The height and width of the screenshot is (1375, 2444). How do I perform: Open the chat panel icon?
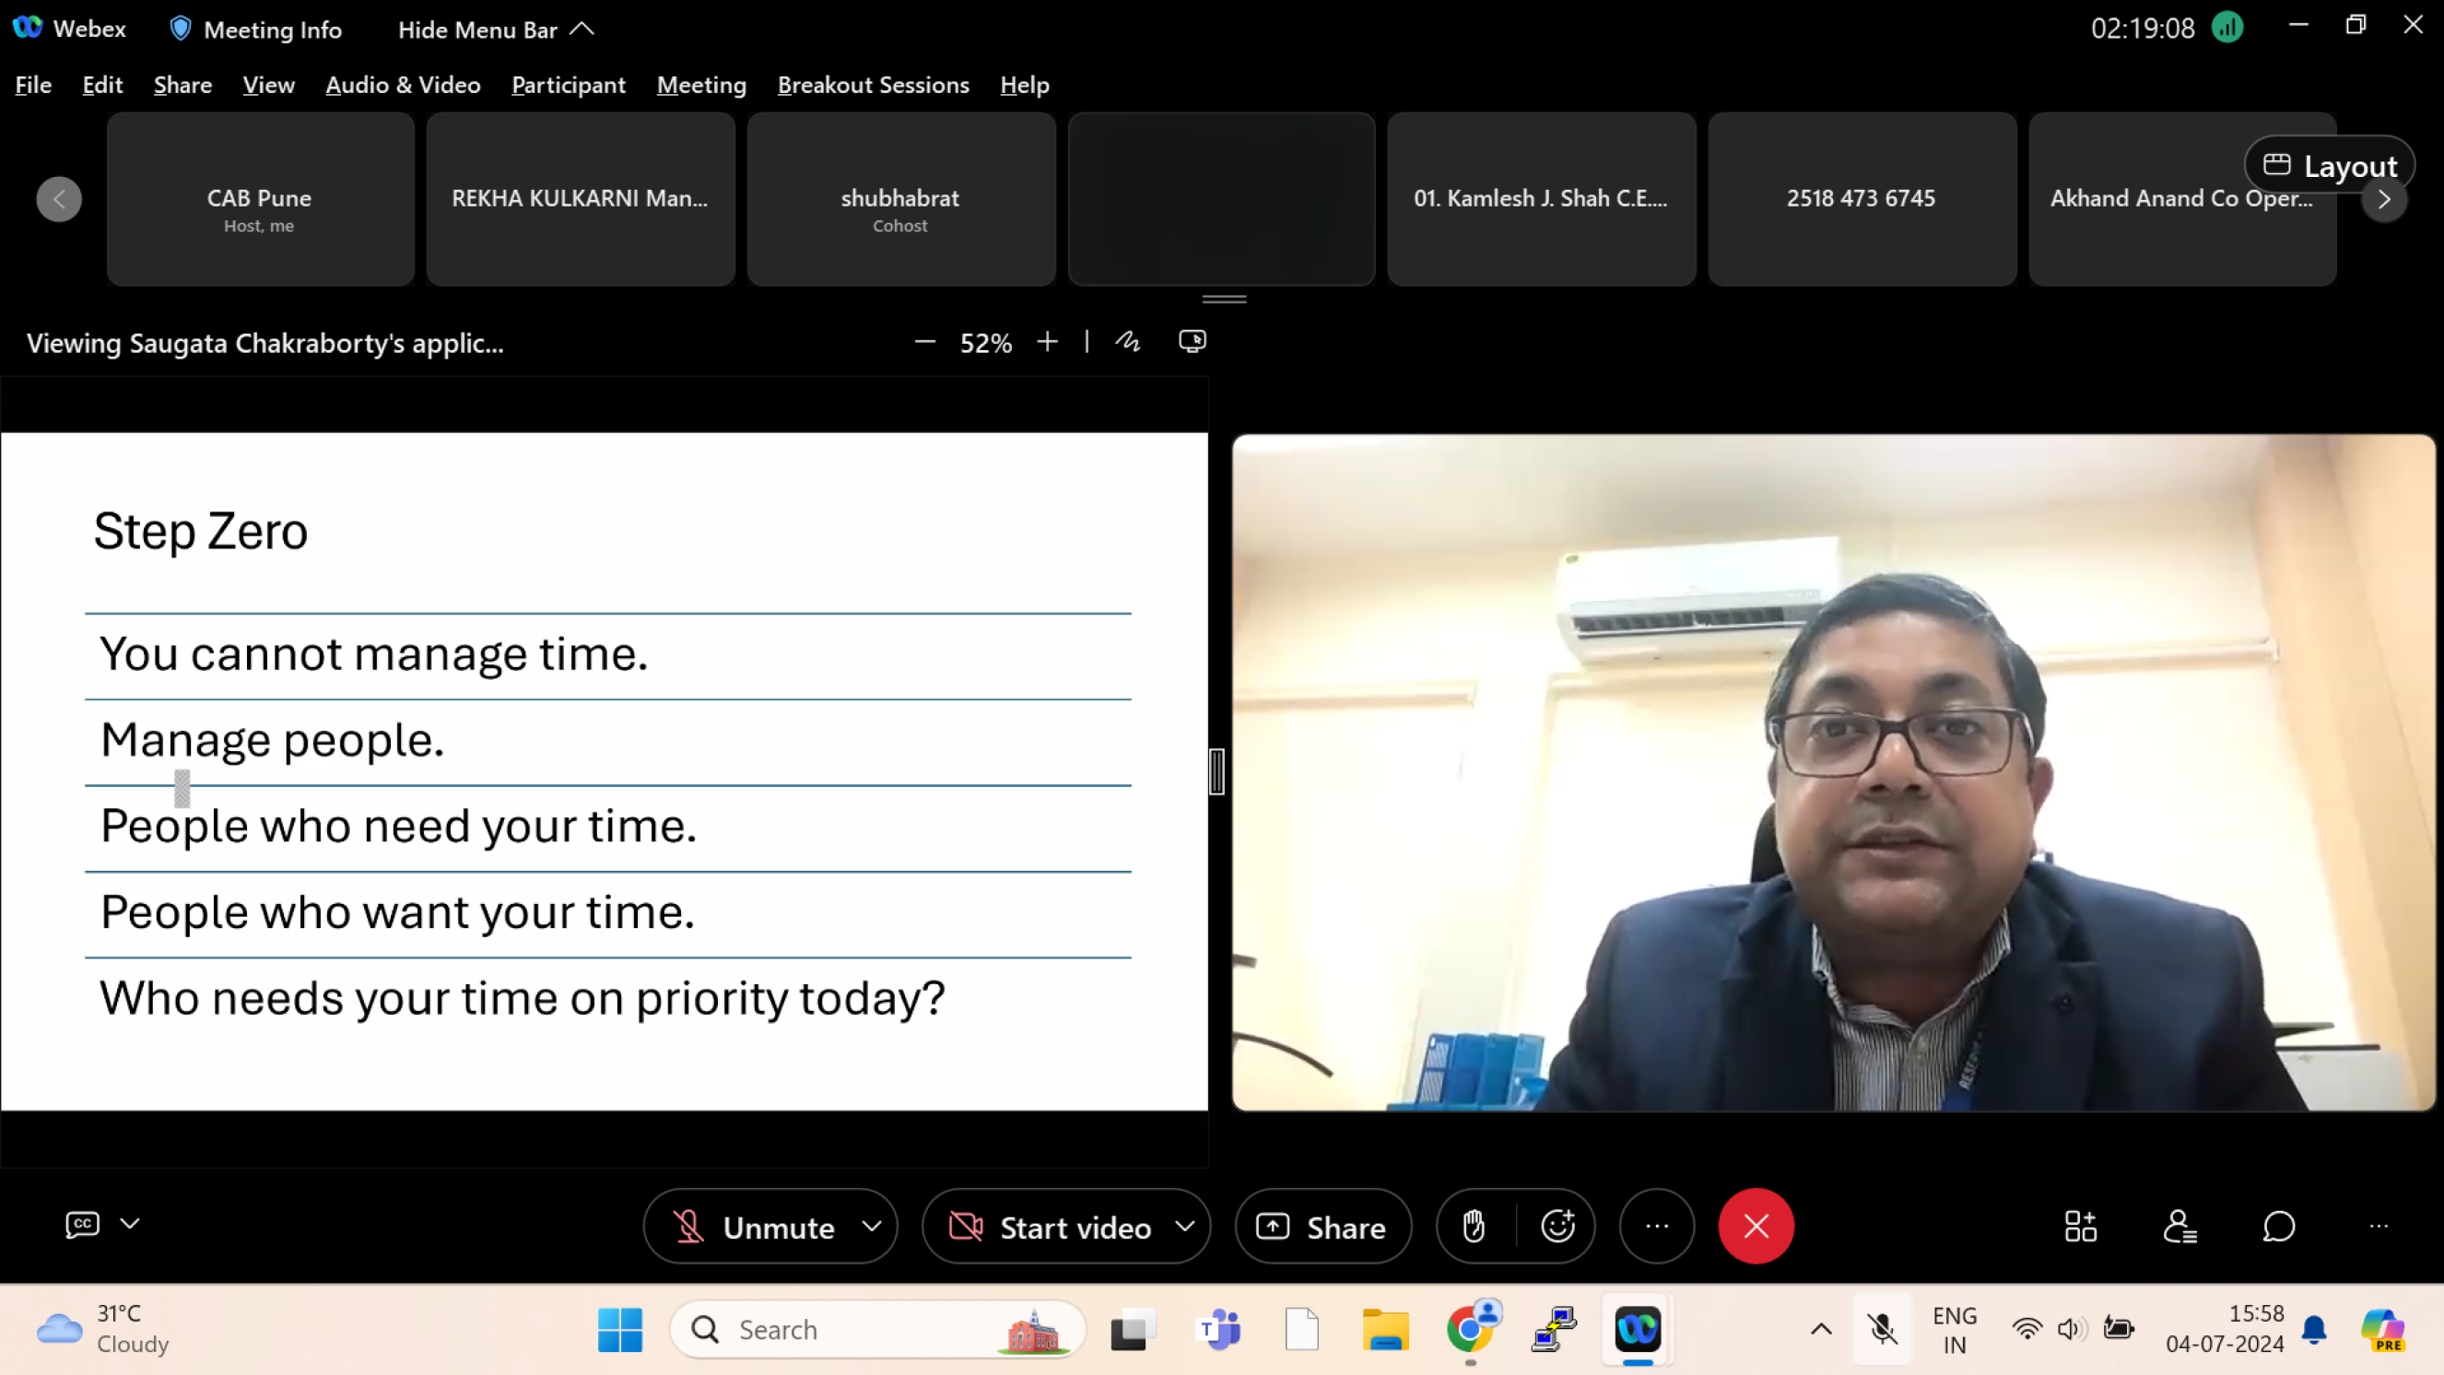click(2278, 1226)
